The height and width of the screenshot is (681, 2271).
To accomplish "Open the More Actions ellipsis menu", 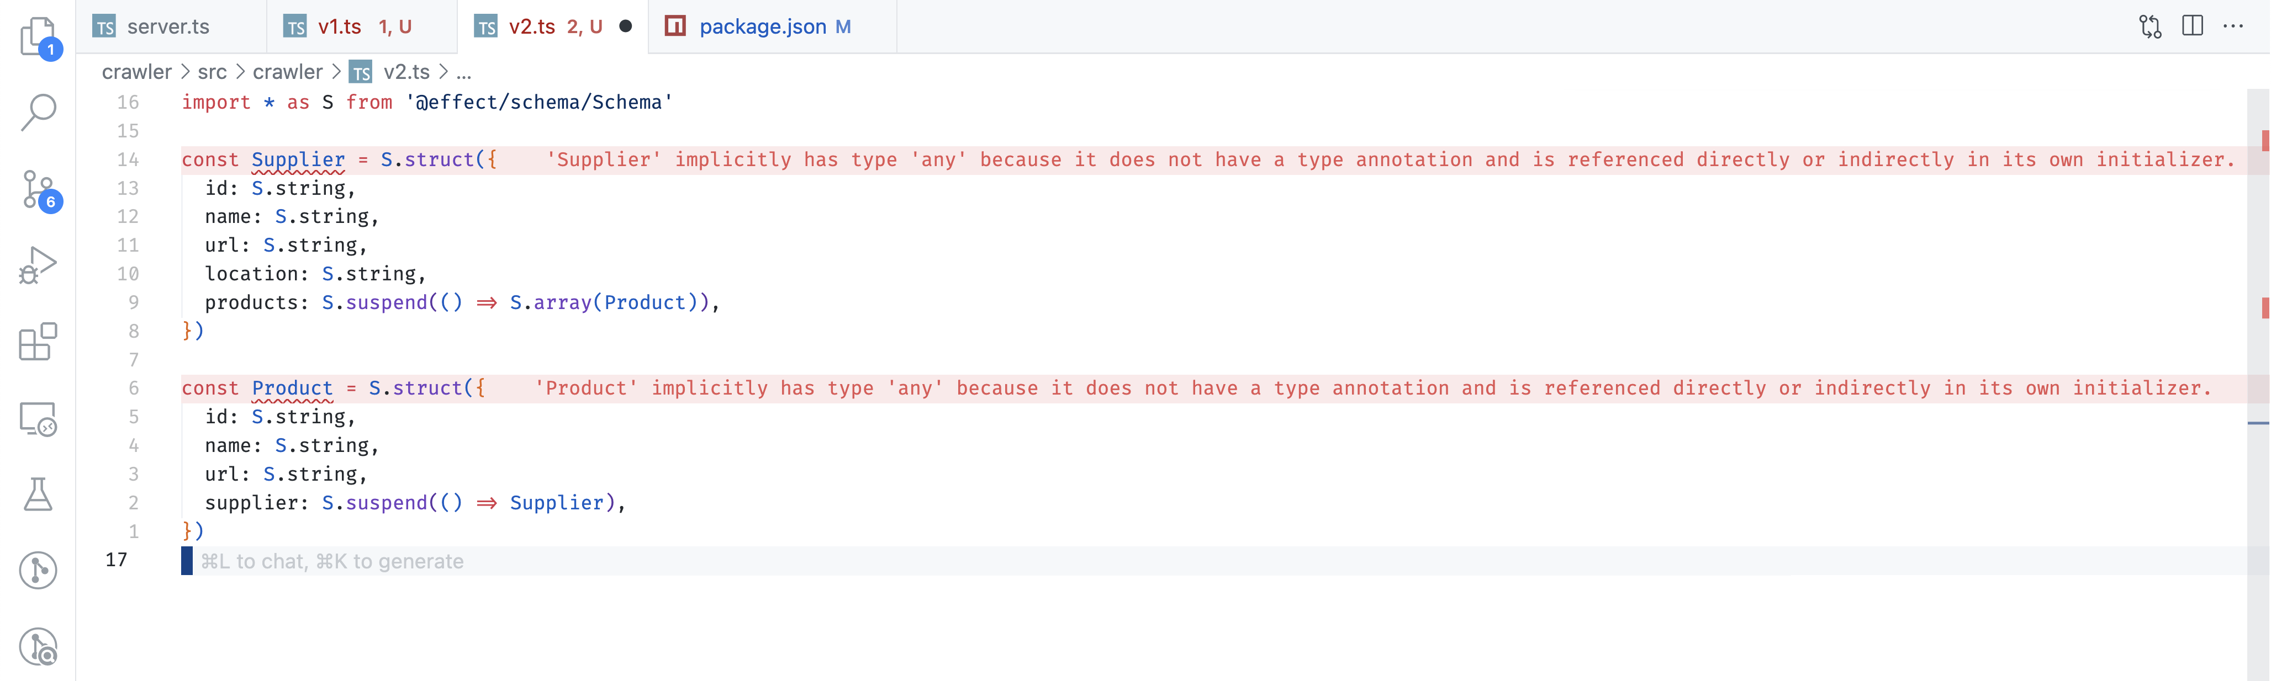I will tap(2232, 26).
